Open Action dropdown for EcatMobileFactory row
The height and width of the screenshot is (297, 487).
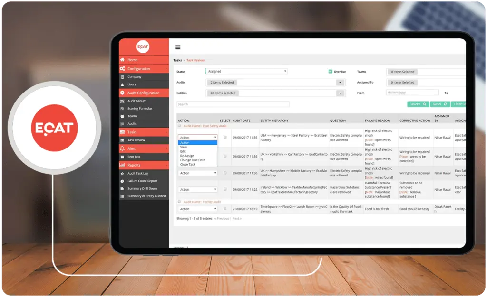pos(197,173)
